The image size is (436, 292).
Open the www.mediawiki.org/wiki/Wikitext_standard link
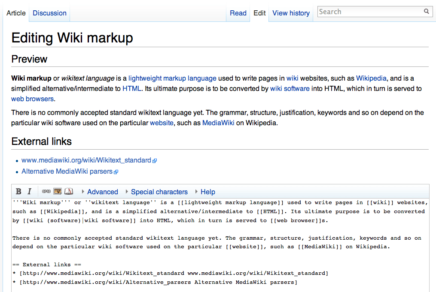pos(86,160)
